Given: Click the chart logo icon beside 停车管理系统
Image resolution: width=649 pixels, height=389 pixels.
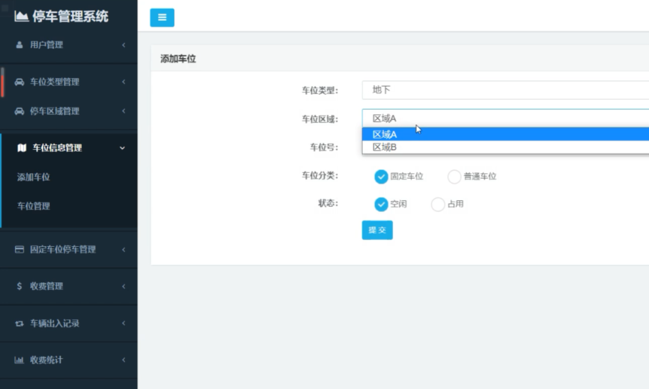Looking at the screenshot, I should [22, 16].
